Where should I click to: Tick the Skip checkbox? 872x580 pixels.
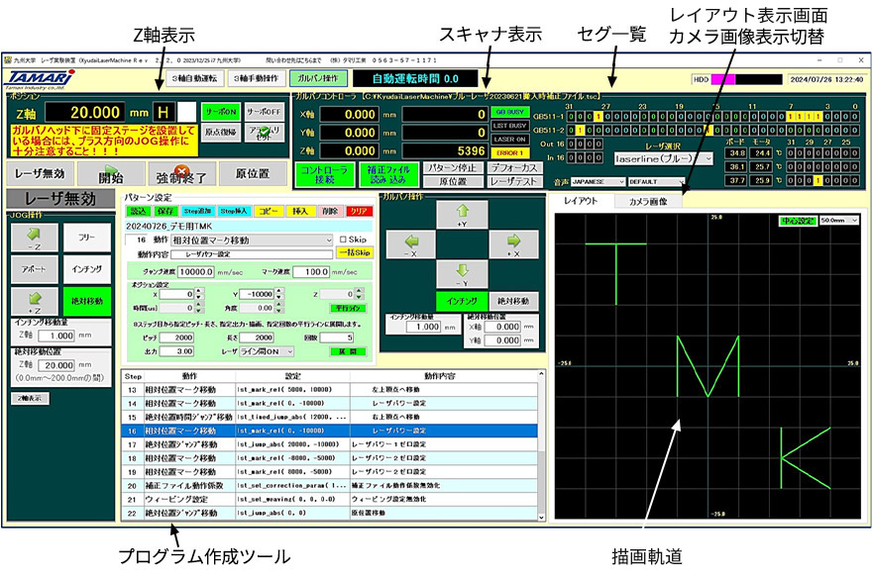(344, 240)
